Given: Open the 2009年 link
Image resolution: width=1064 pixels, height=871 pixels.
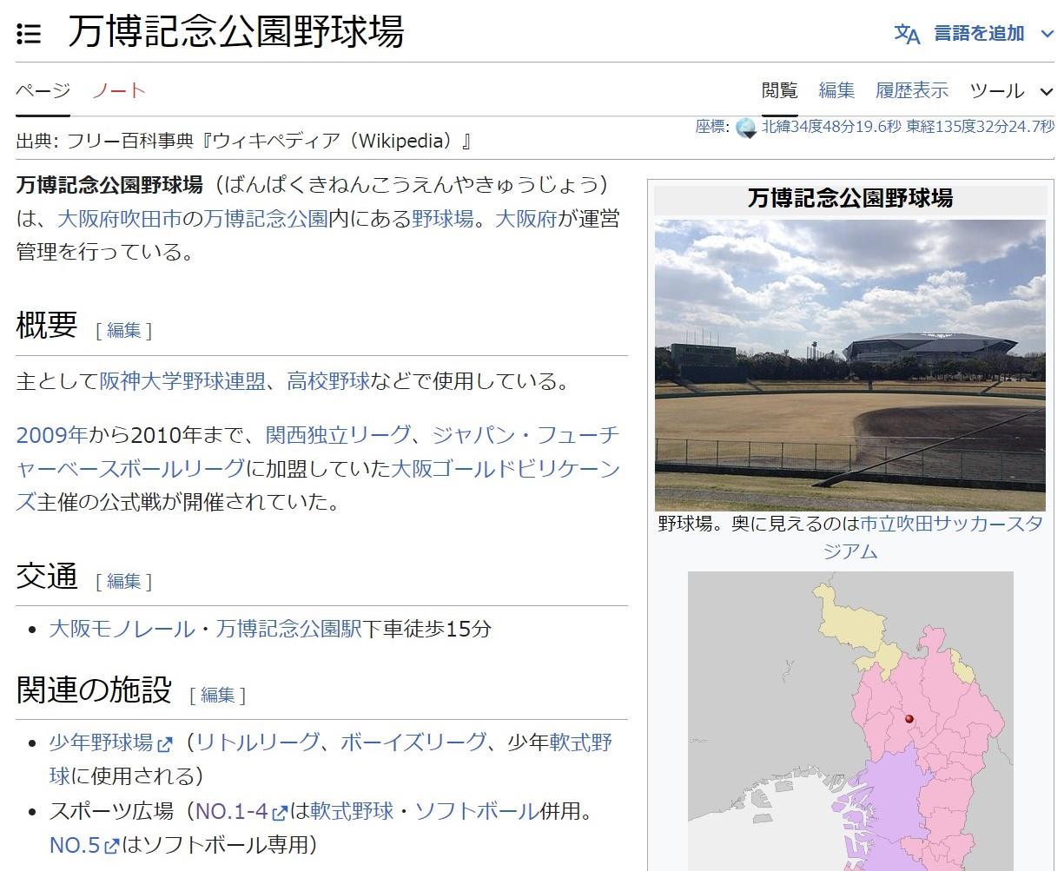Looking at the screenshot, I should coord(51,434).
